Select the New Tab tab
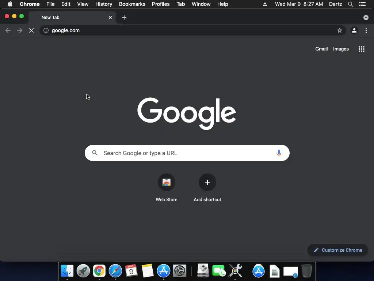Viewport: 374px width, 281px height. [73, 18]
